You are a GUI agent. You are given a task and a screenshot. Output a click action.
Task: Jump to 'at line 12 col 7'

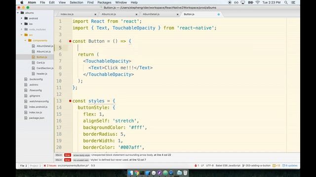tap(138, 160)
